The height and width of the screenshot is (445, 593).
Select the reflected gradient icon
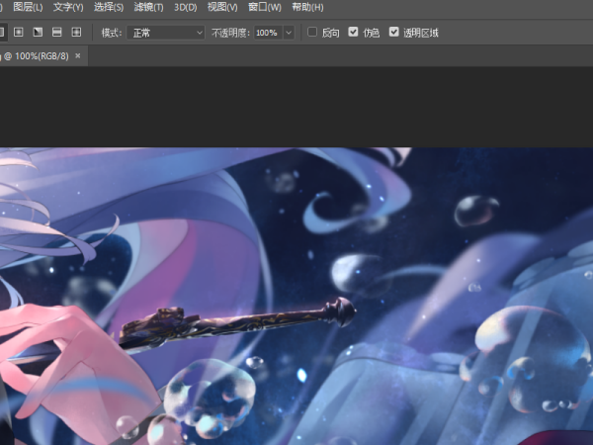point(56,33)
